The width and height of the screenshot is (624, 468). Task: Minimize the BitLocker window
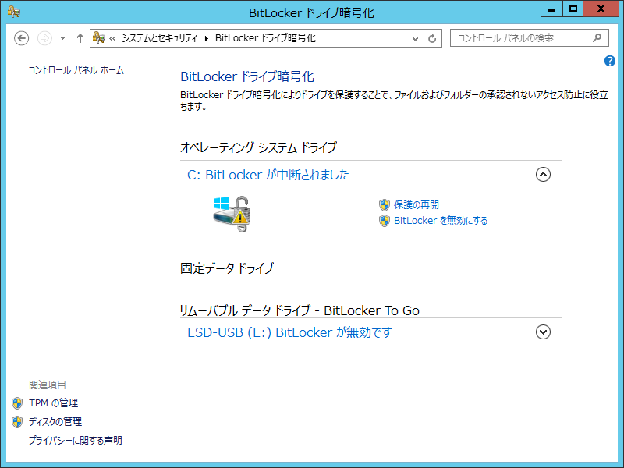tap(551, 9)
